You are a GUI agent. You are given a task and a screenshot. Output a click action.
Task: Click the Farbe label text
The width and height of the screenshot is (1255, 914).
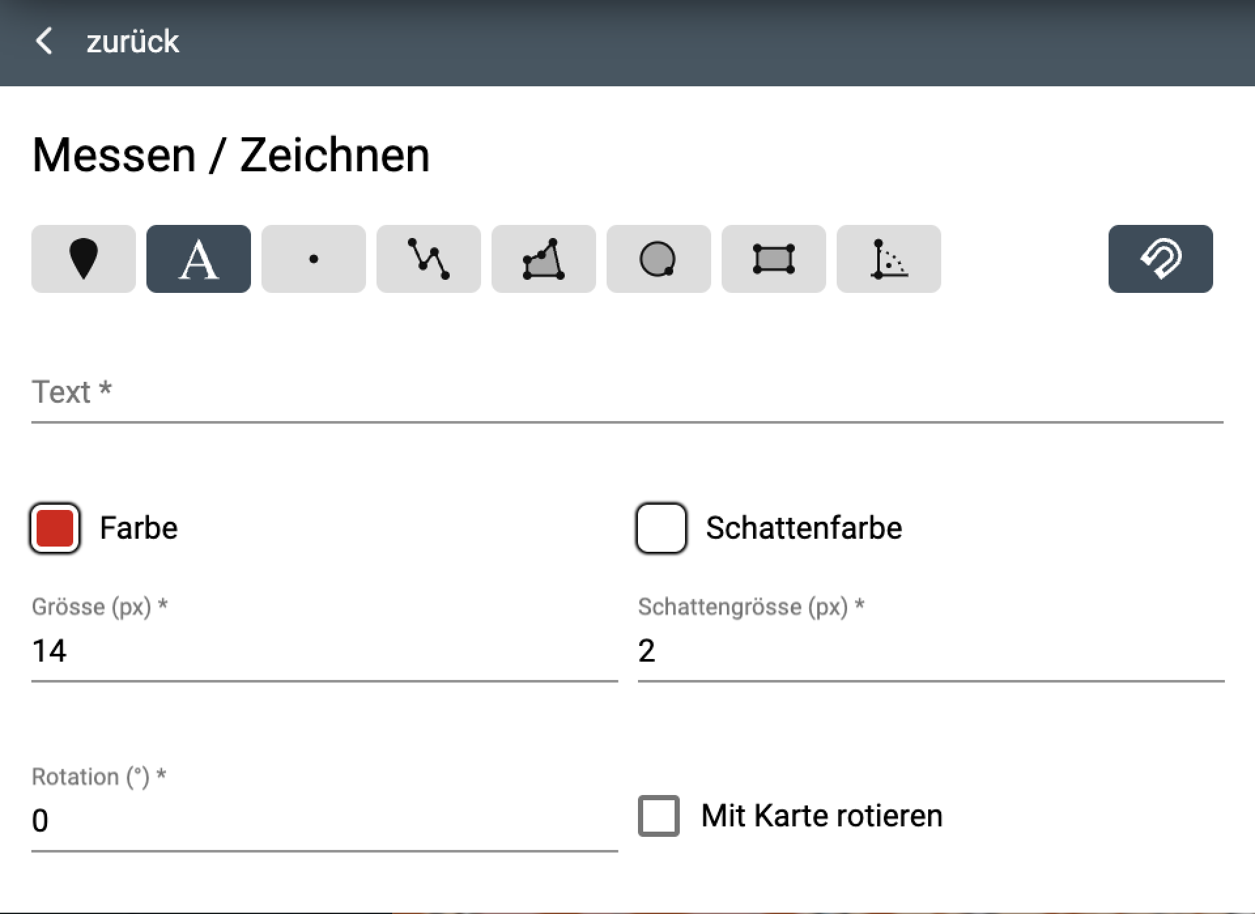139,528
